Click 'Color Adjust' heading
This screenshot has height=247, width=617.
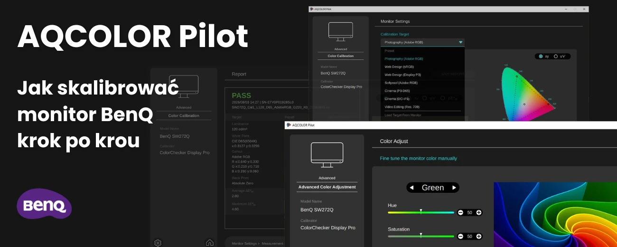click(394, 141)
